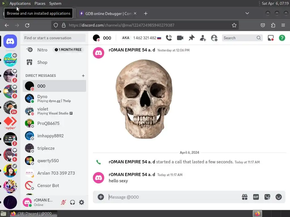Open the dark purple server icon at bottom
290x217 pixels.
coord(10,202)
